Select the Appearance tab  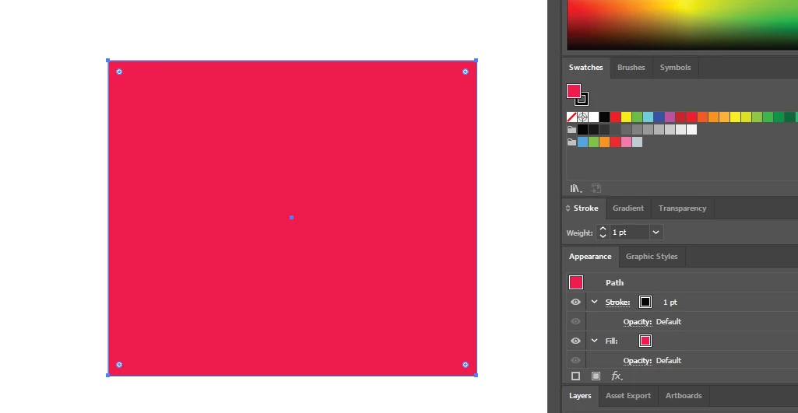[590, 257]
